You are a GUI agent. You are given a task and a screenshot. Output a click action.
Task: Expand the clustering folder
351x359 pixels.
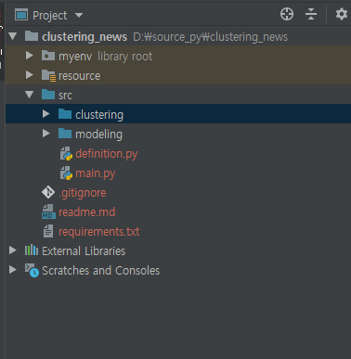click(46, 114)
